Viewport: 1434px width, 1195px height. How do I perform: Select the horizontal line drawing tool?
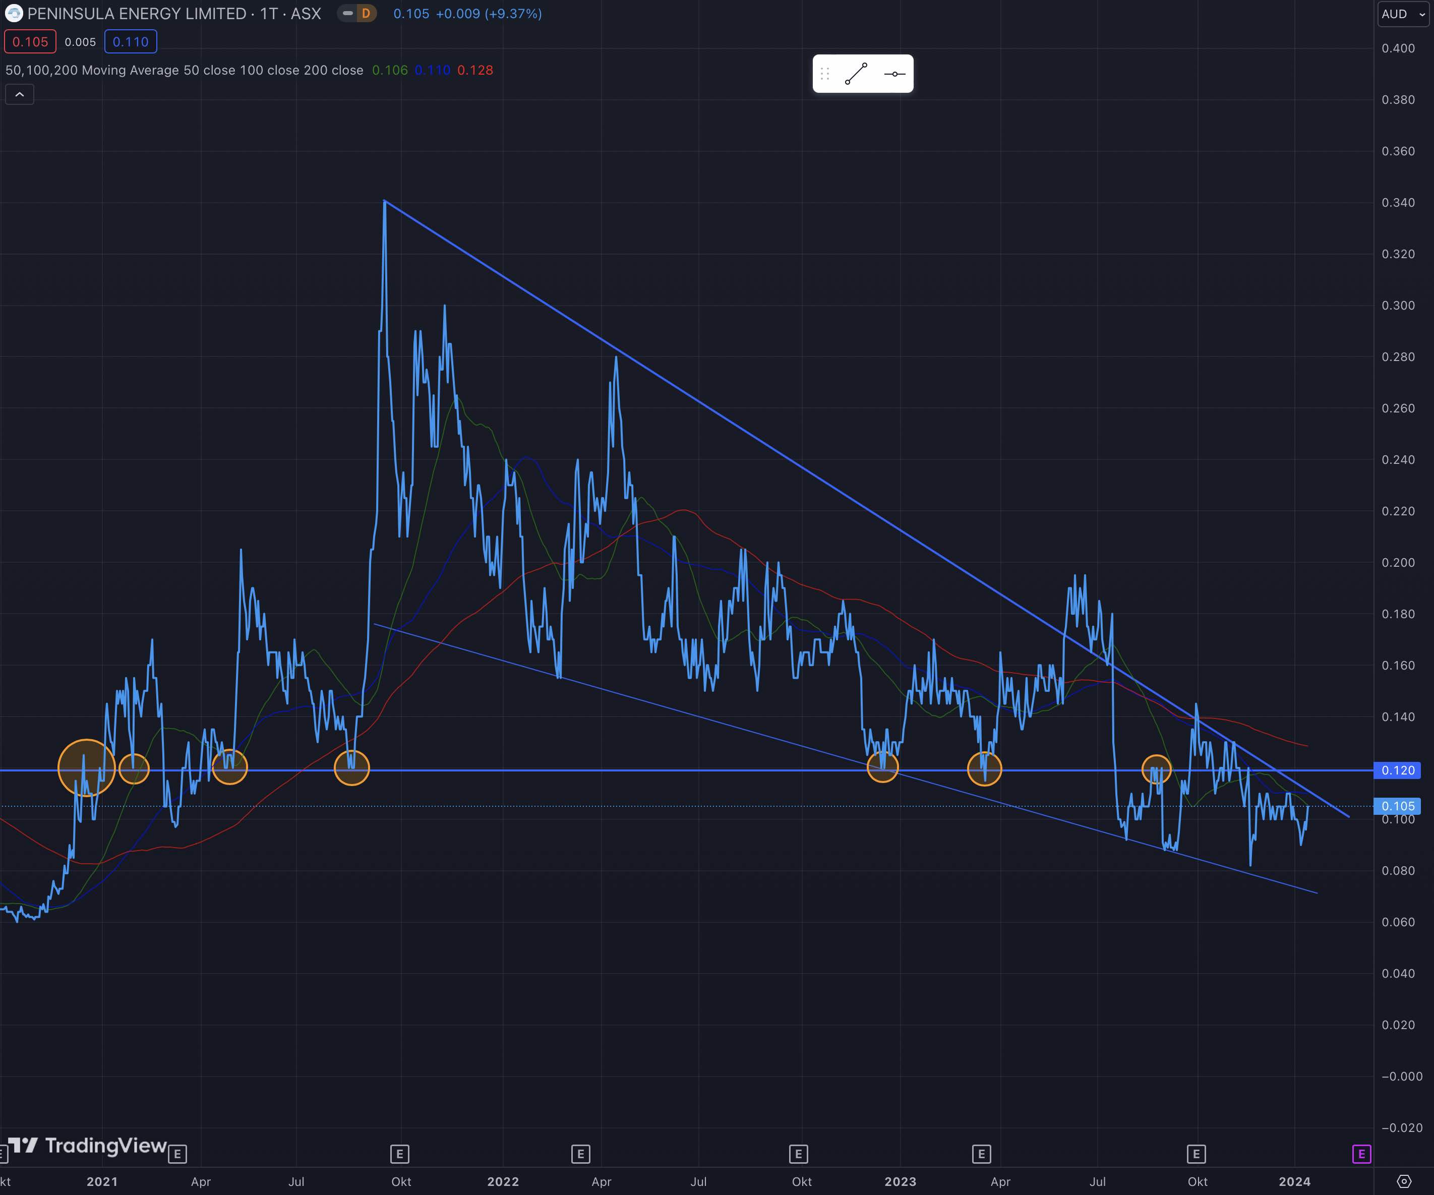pos(894,74)
